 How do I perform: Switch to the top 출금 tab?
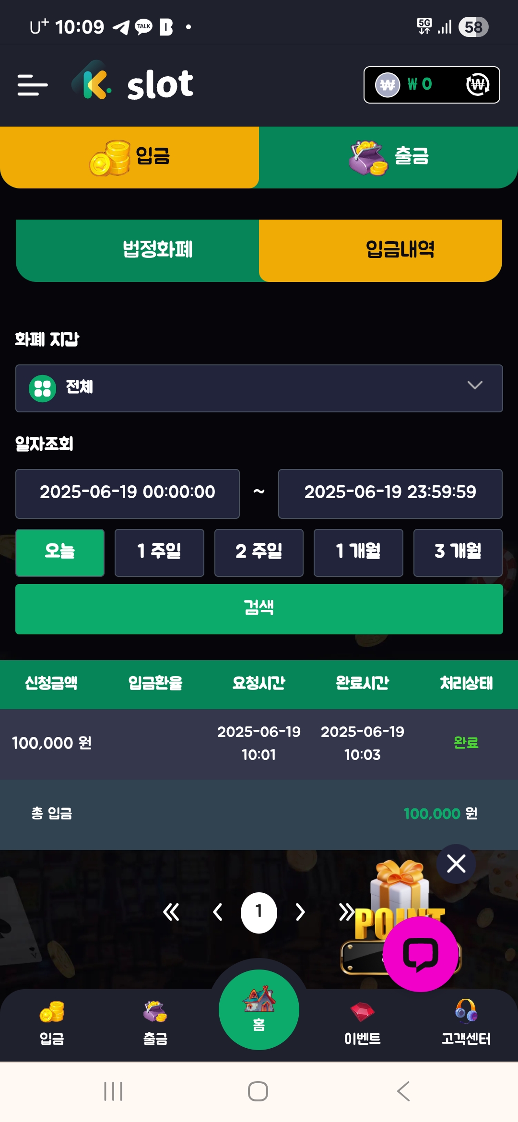[x=388, y=157]
